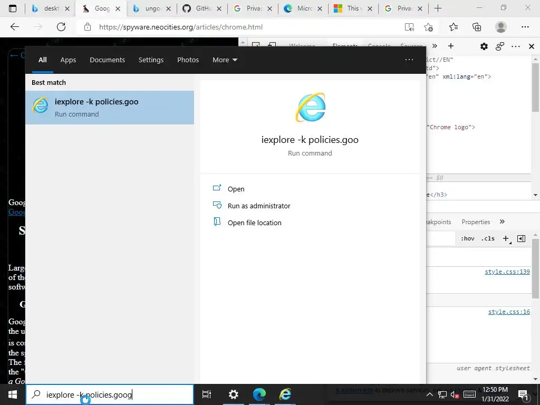Viewport: 540px width, 405px height.
Task: Toggle :hov element state
Action: tap(467, 238)
